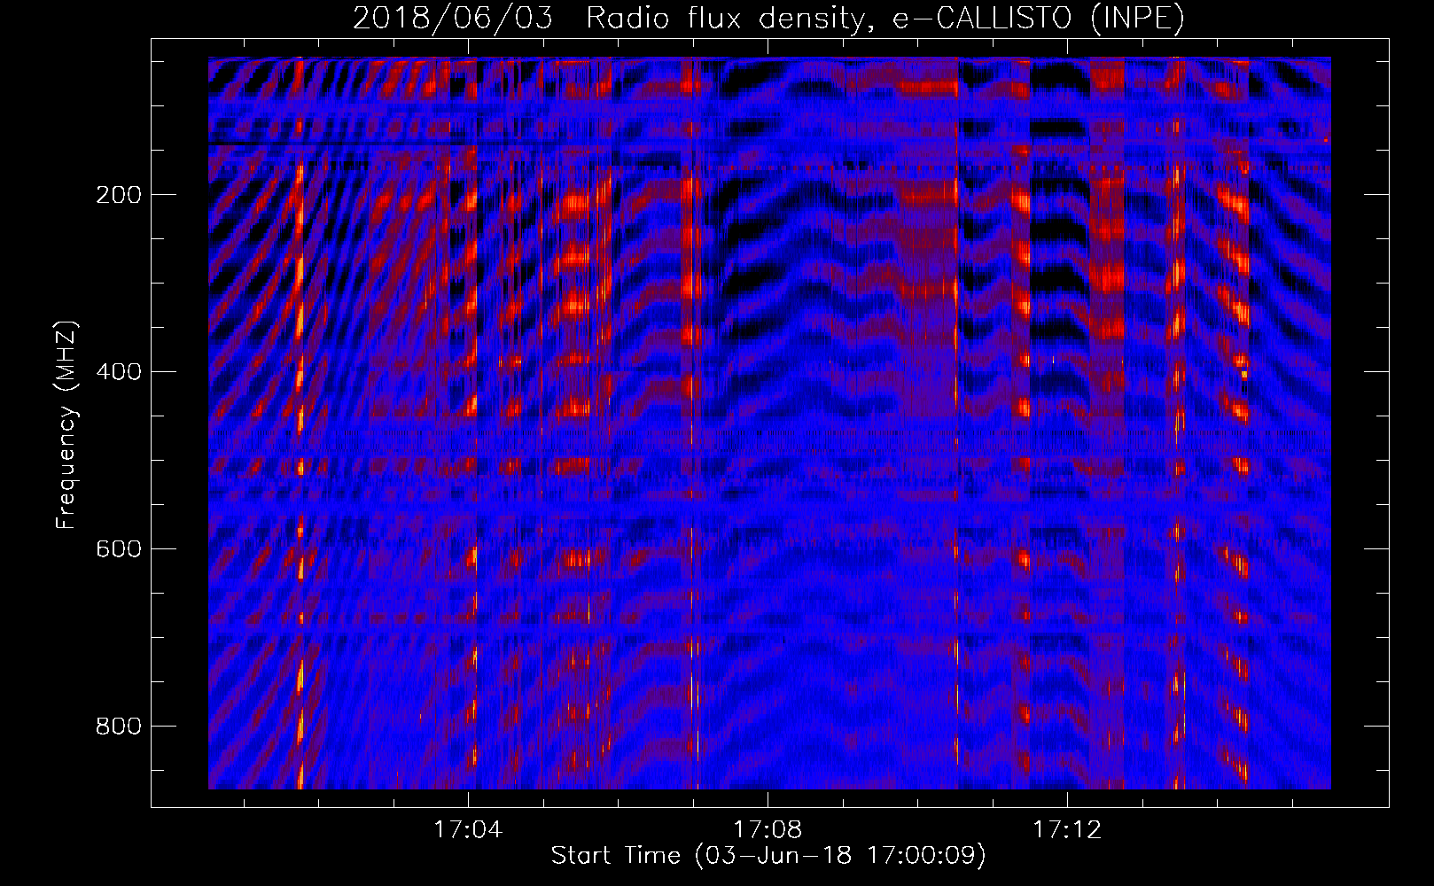The height and width of the screenshot is (886, 1434).
Task: Click the 17:12 time tick label
Action: (x=1067, y=830)
